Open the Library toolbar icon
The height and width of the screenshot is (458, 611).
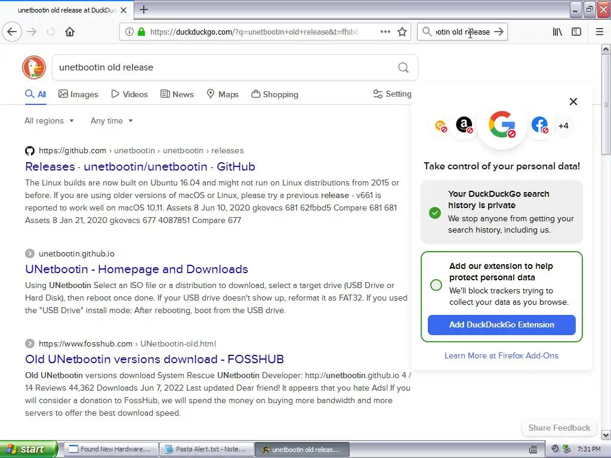558,32
